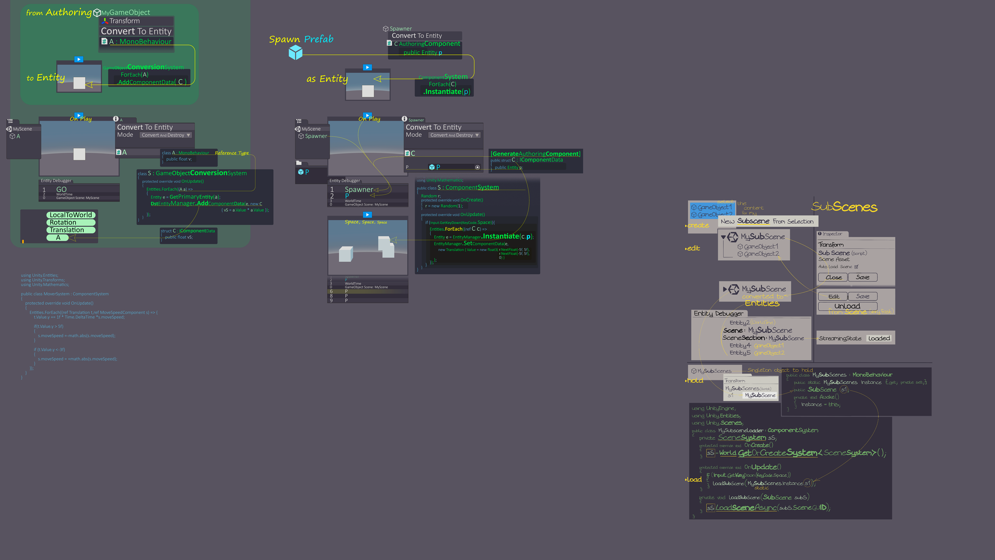Image resolution: width=995 pixels, height=560 pixels.
Task: Click the Project folder tab icon above prefab P
Action: pyautogui.click(x=298, y=163)
